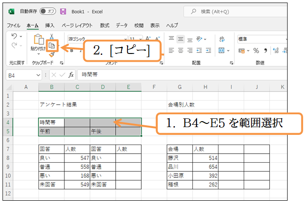Open the 游ゴシック font name dropdown

(x=126, y=39)
